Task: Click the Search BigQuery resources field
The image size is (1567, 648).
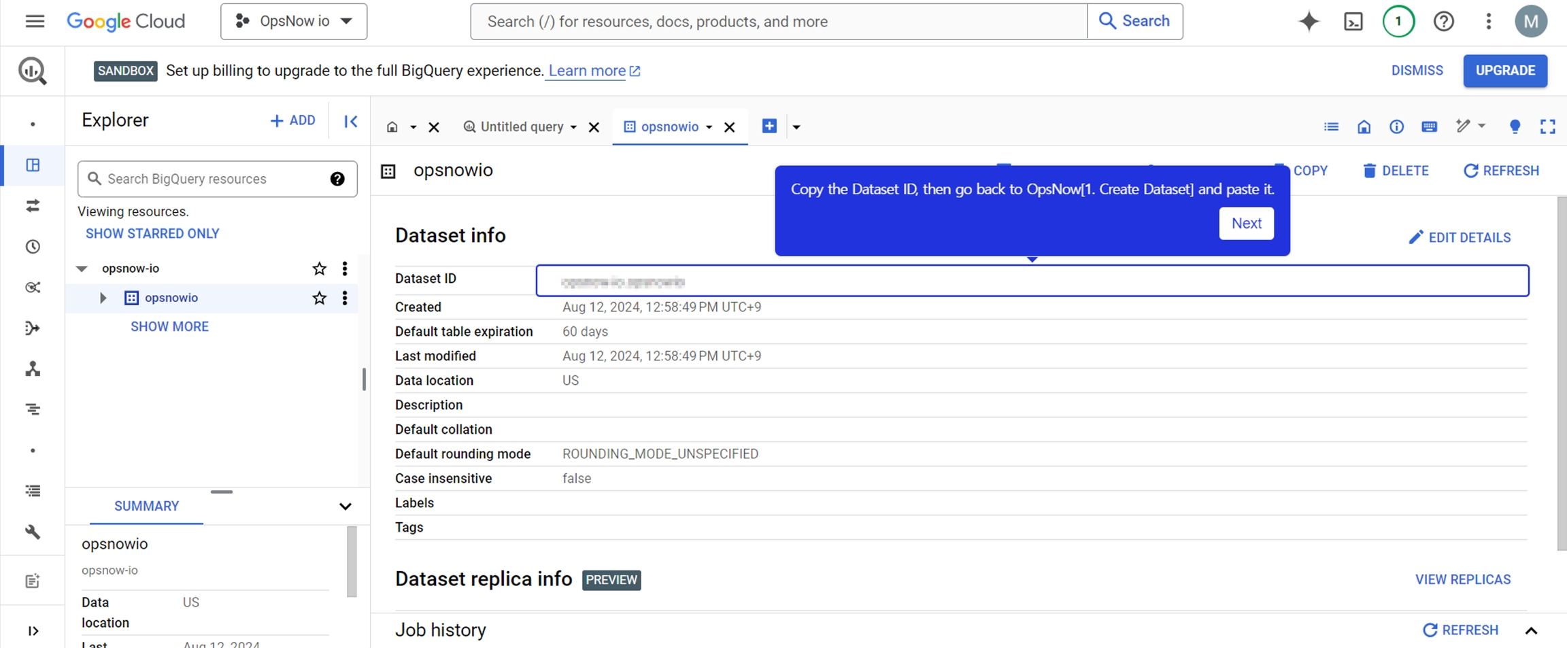Action: pos(211,179)
